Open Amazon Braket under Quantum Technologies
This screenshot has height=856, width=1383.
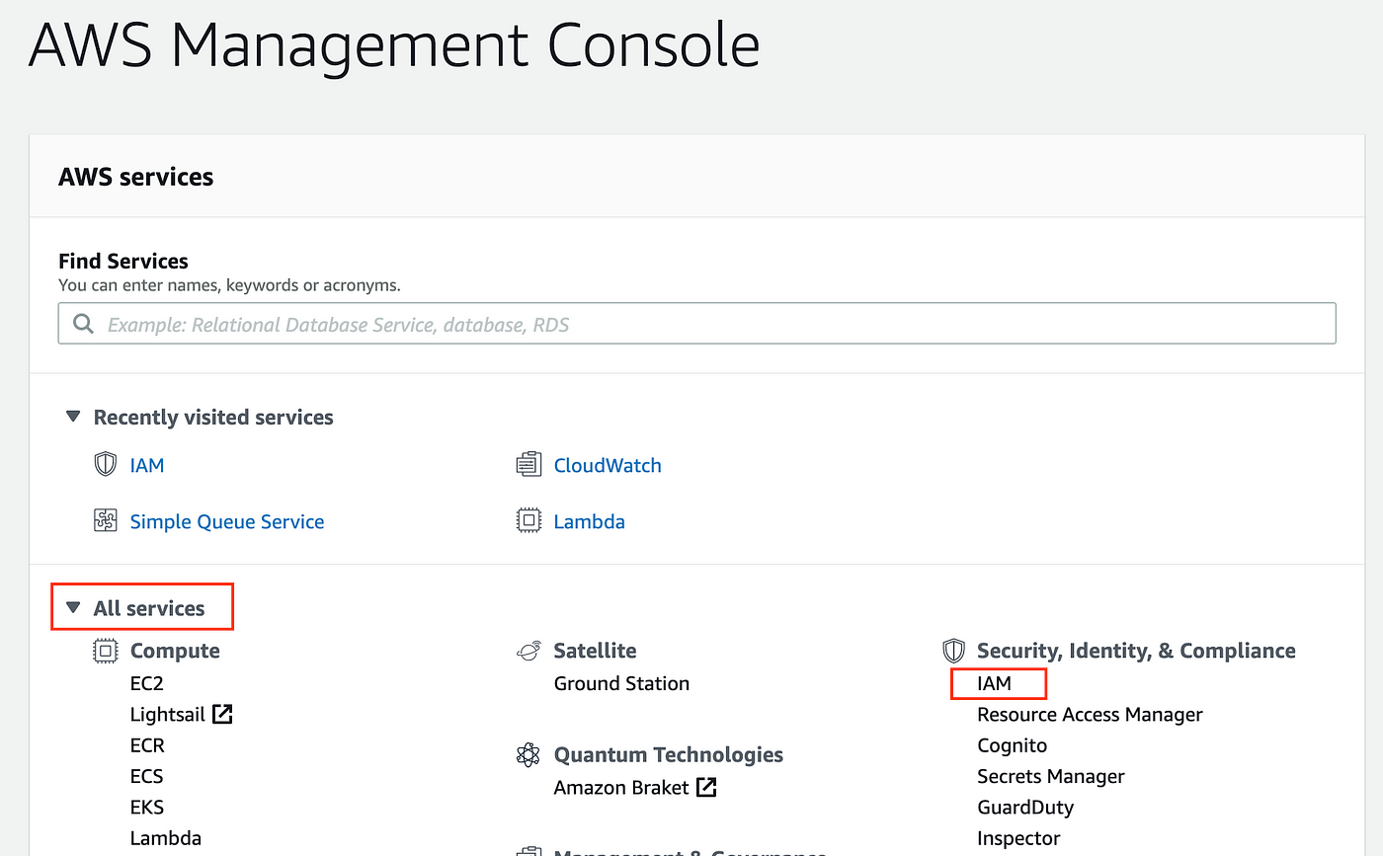pos(621,787)
